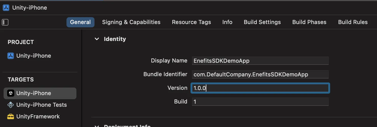Viewport: 377px width, 127px height.
Task: Collapse the Deployment Info section chevron
Action: coord(97,126)
